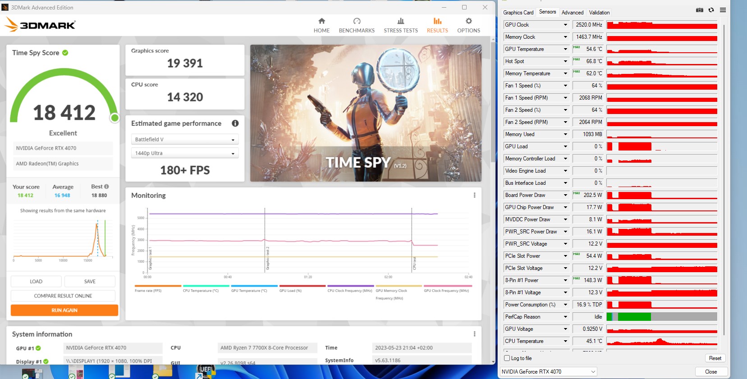Take a GPU-Z screenshot with camera icon
Image resolution: width=747 pixels, height=379 pixels.
(699, 10)
